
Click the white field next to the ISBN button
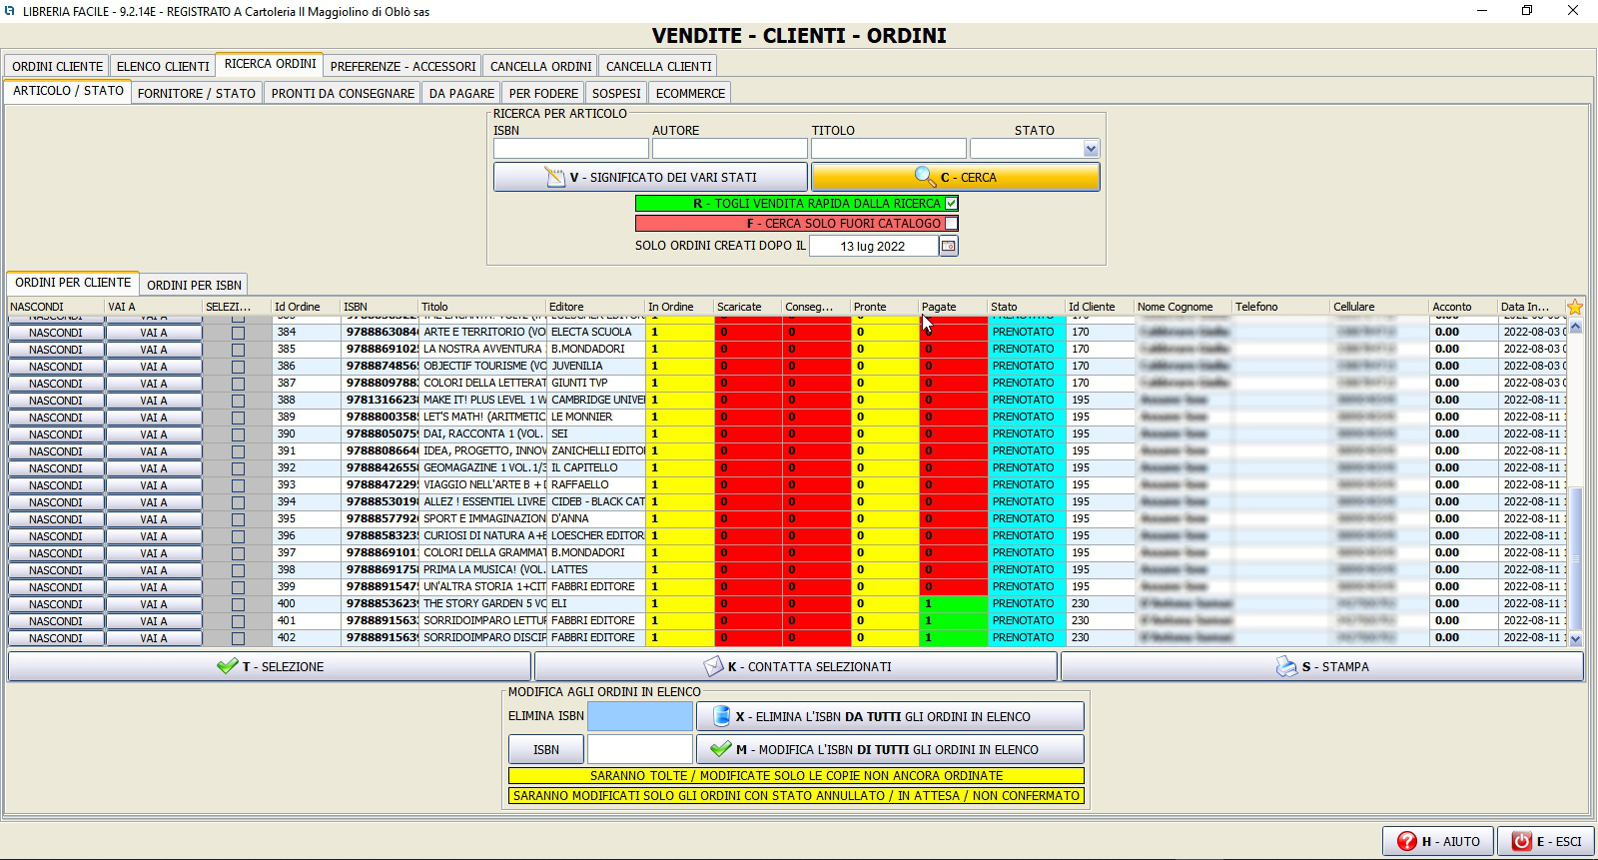coord(640,749)
